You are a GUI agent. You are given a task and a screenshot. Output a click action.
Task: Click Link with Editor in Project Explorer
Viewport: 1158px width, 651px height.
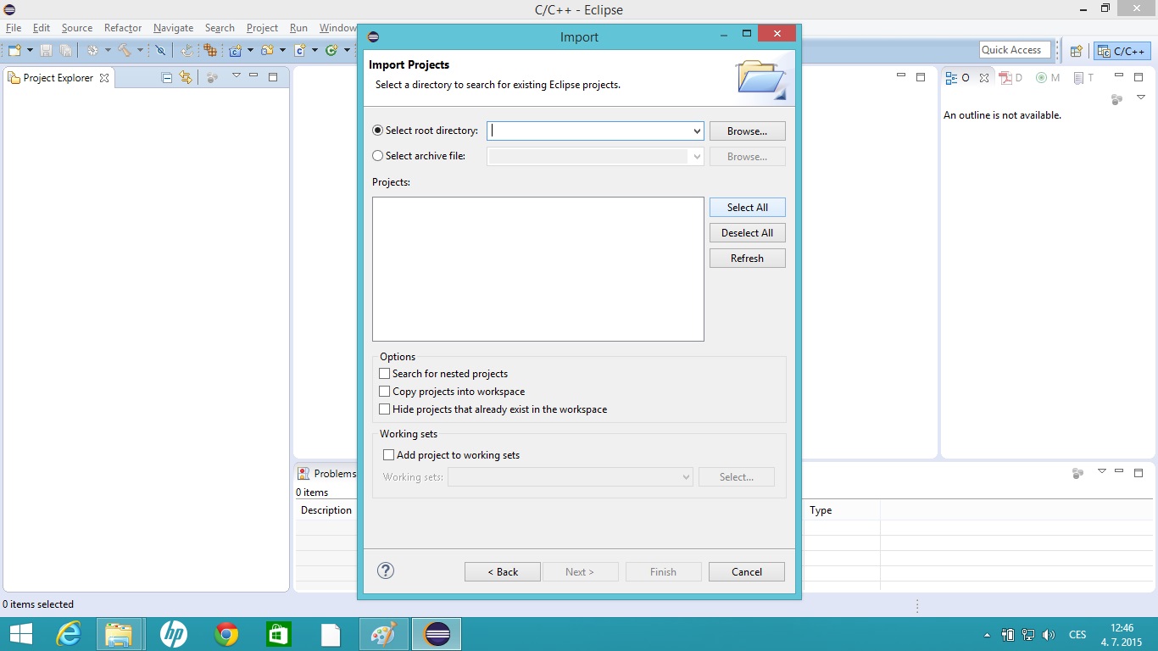click(x=186, y=77)
